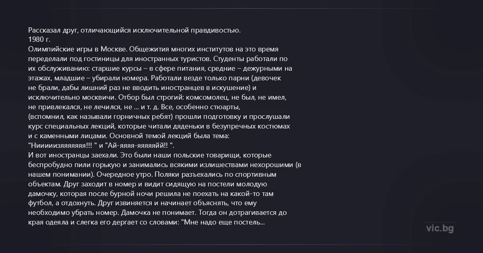Click the line starting "курс специальных лекций"
Viewport: 483px width, 253px height.
159,126
